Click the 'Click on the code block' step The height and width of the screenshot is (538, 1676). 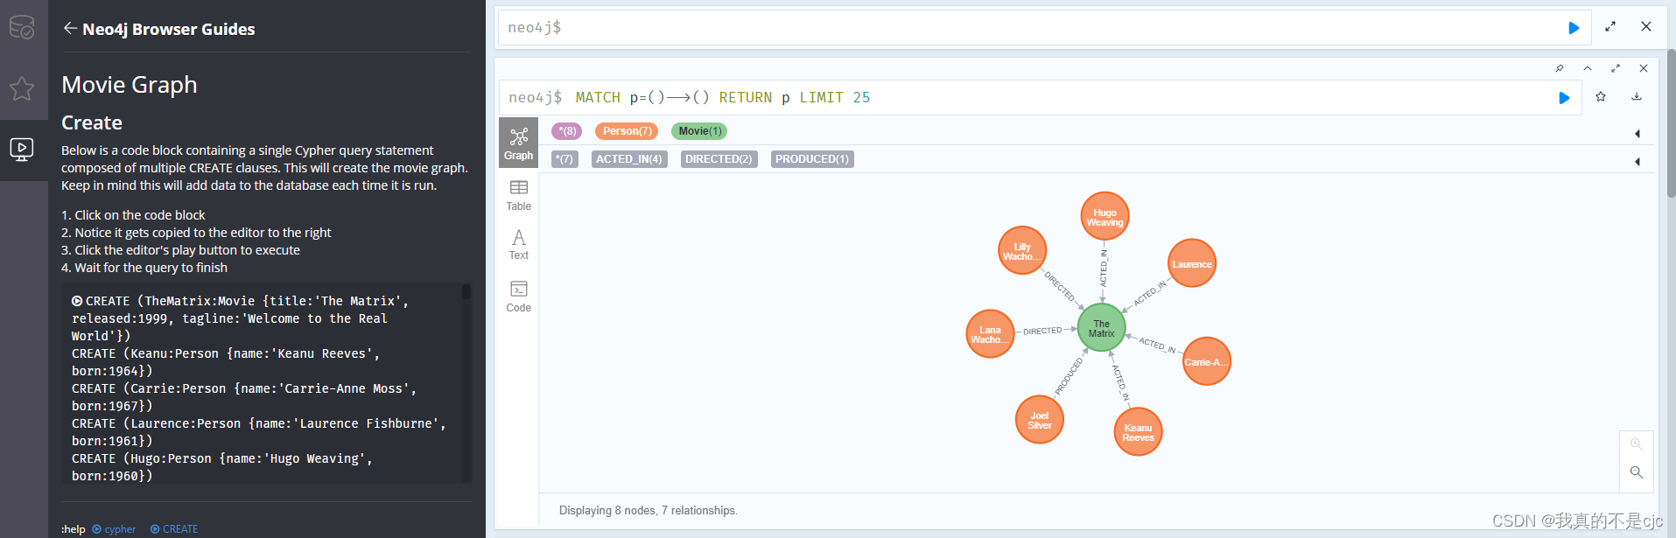pos(133,215)
